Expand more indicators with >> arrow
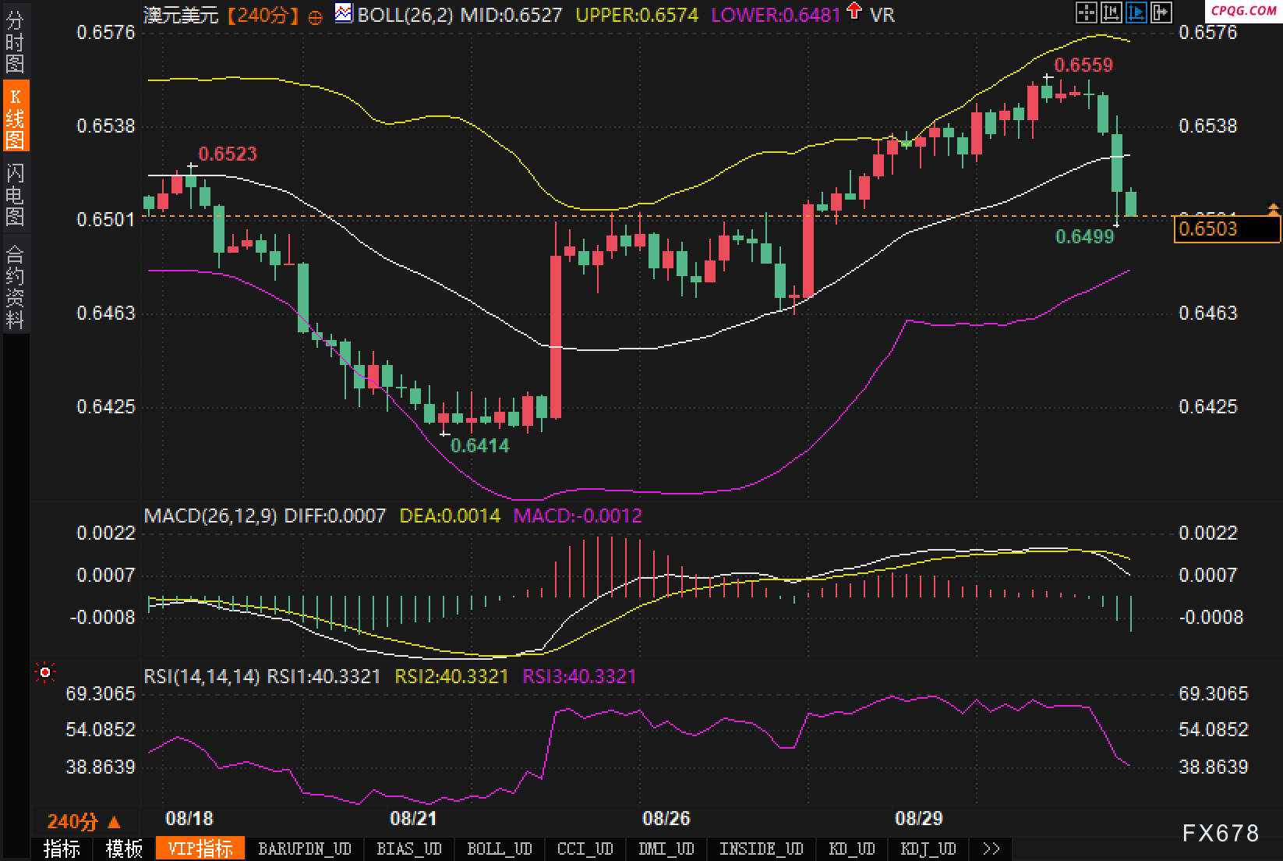 991,849
